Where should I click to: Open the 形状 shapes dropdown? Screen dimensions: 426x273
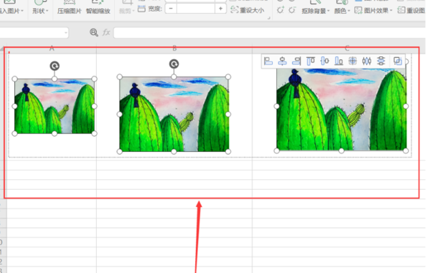pyautogui.click(x=41, y=11)
